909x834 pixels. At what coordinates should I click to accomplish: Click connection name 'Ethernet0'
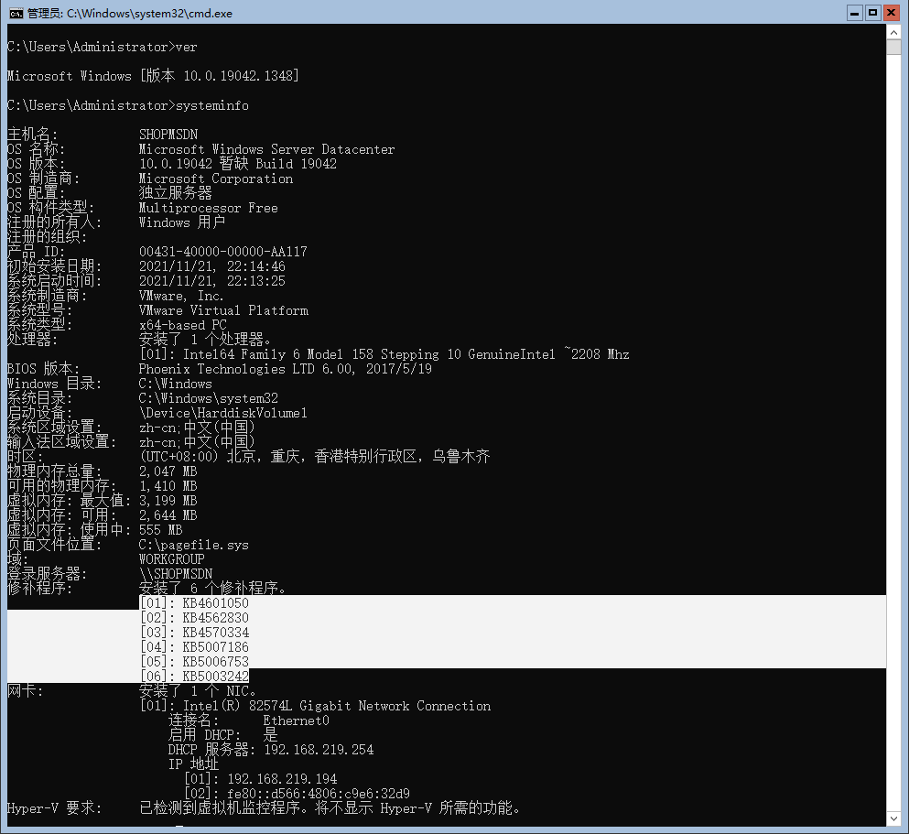click(297, 720)
